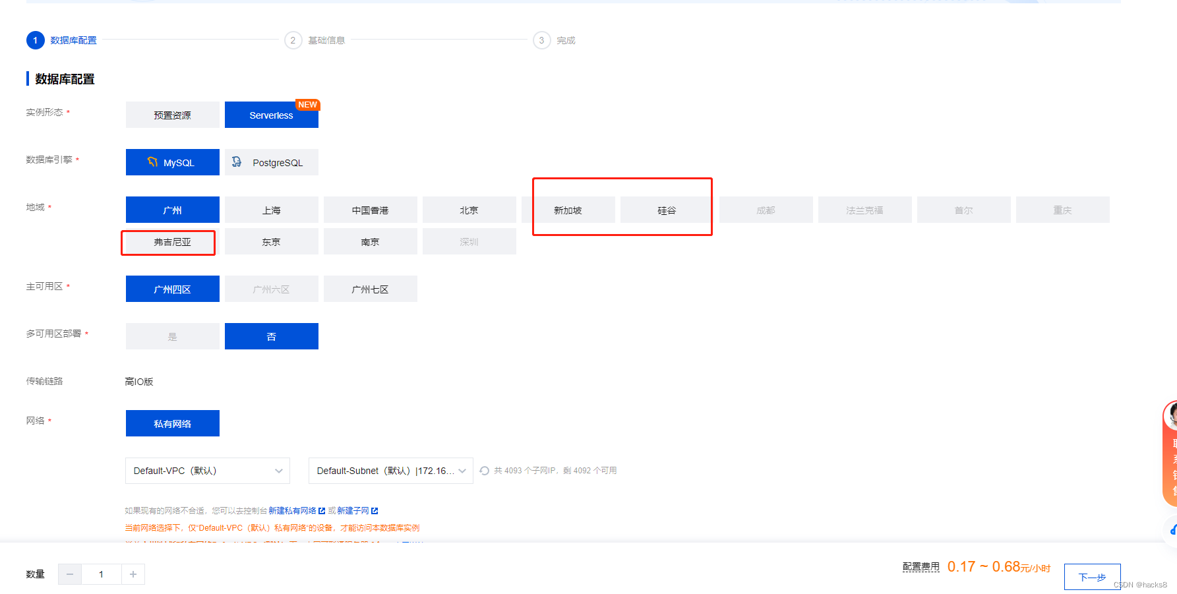Screen dimensions: 1177x594
Task: Select the 新加坡 region
Action: [568, 210]
